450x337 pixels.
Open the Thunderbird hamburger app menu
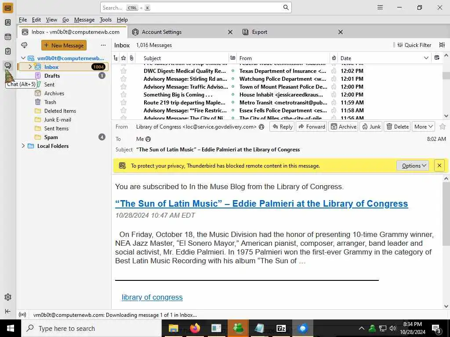coord(380,7)
